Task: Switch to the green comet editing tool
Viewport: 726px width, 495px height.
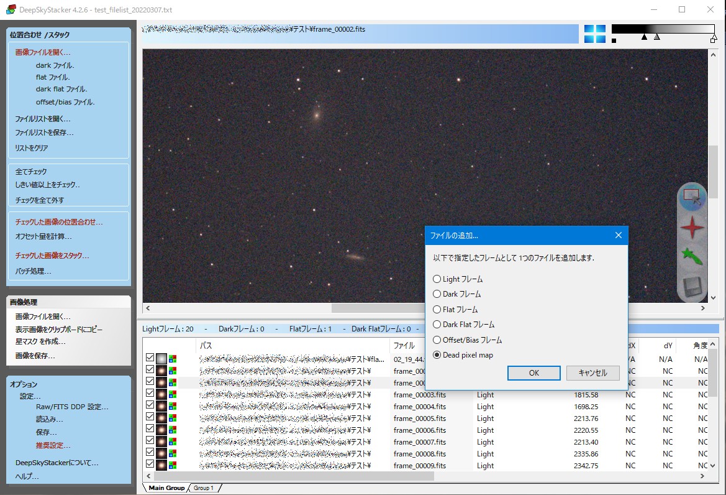Action: pos(691,255)
